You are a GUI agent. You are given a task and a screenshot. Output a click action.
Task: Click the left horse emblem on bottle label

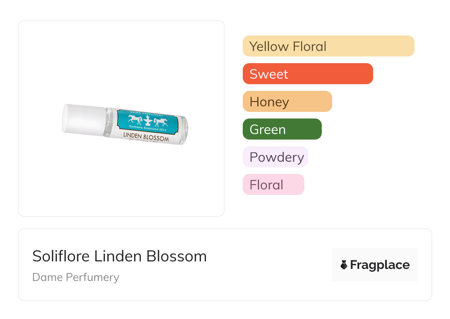pyautogui.click(x=134, y=119)
